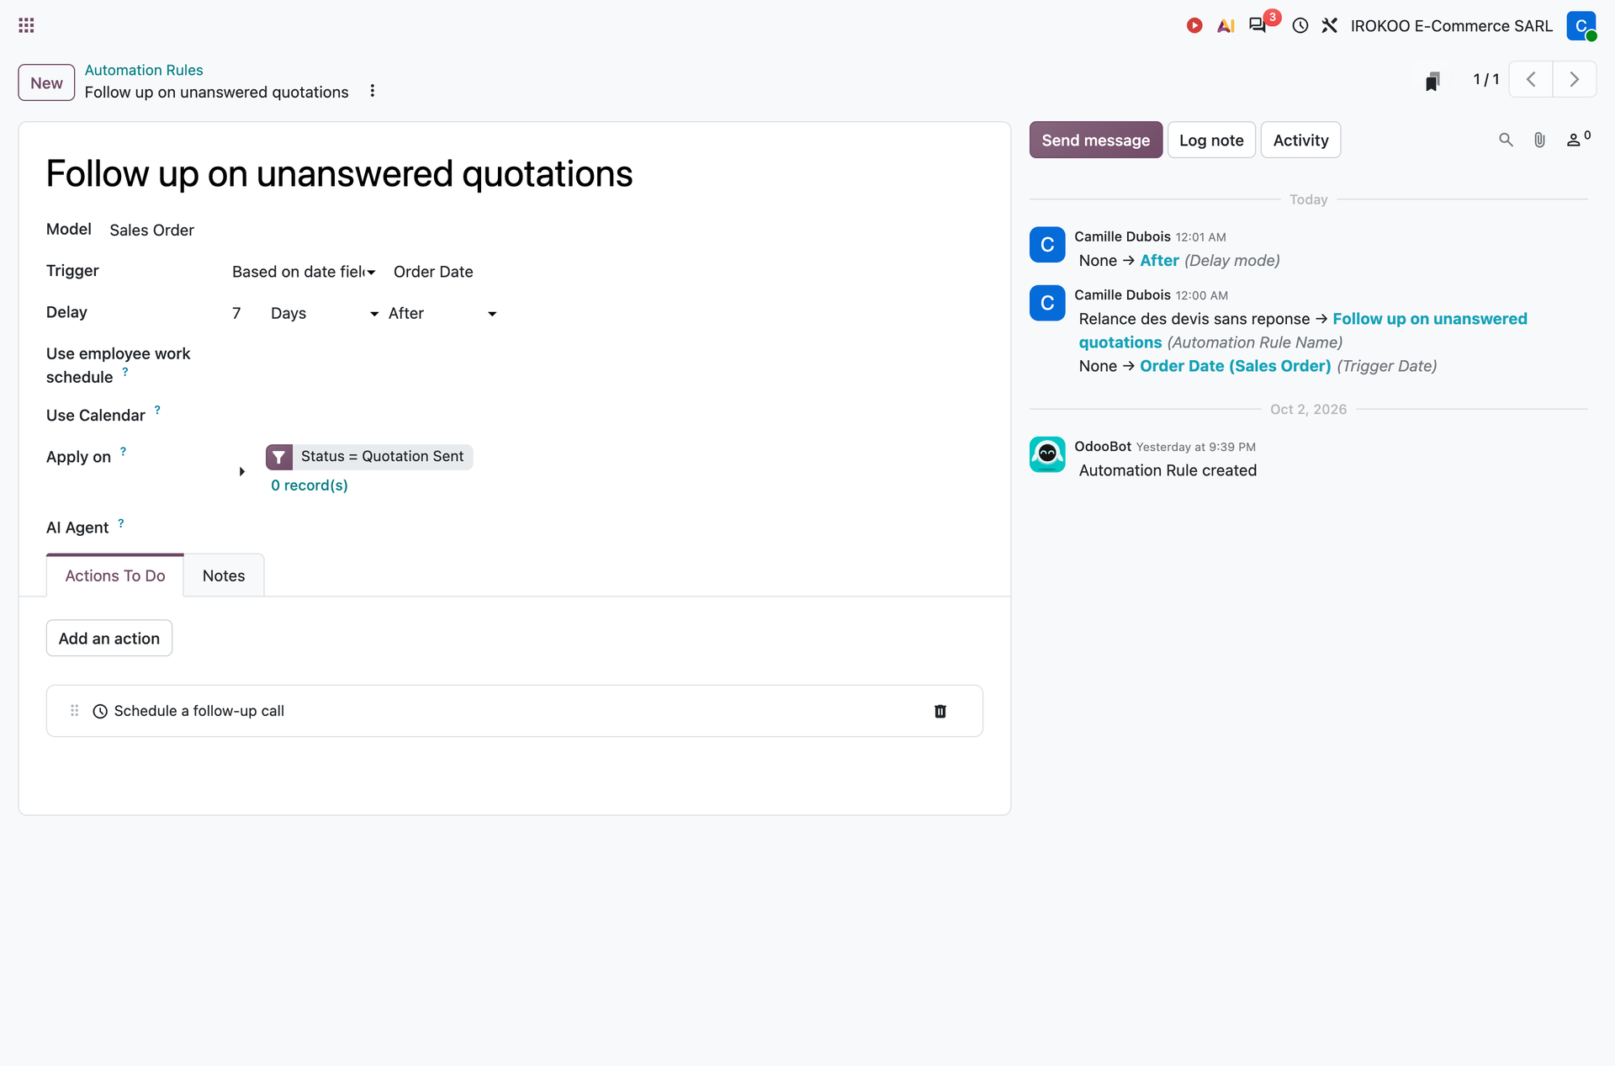This screenshot has width=1615, height=1066.
Task: Open the Delay mode dropdown showing After
Action: [x=442, y=314]
